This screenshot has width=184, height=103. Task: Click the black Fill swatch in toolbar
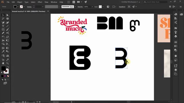tap(3, 68)
